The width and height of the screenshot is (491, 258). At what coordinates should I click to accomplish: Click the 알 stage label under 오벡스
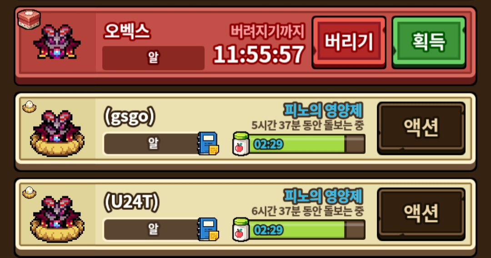pyautogui.click(x=154, y=58)
